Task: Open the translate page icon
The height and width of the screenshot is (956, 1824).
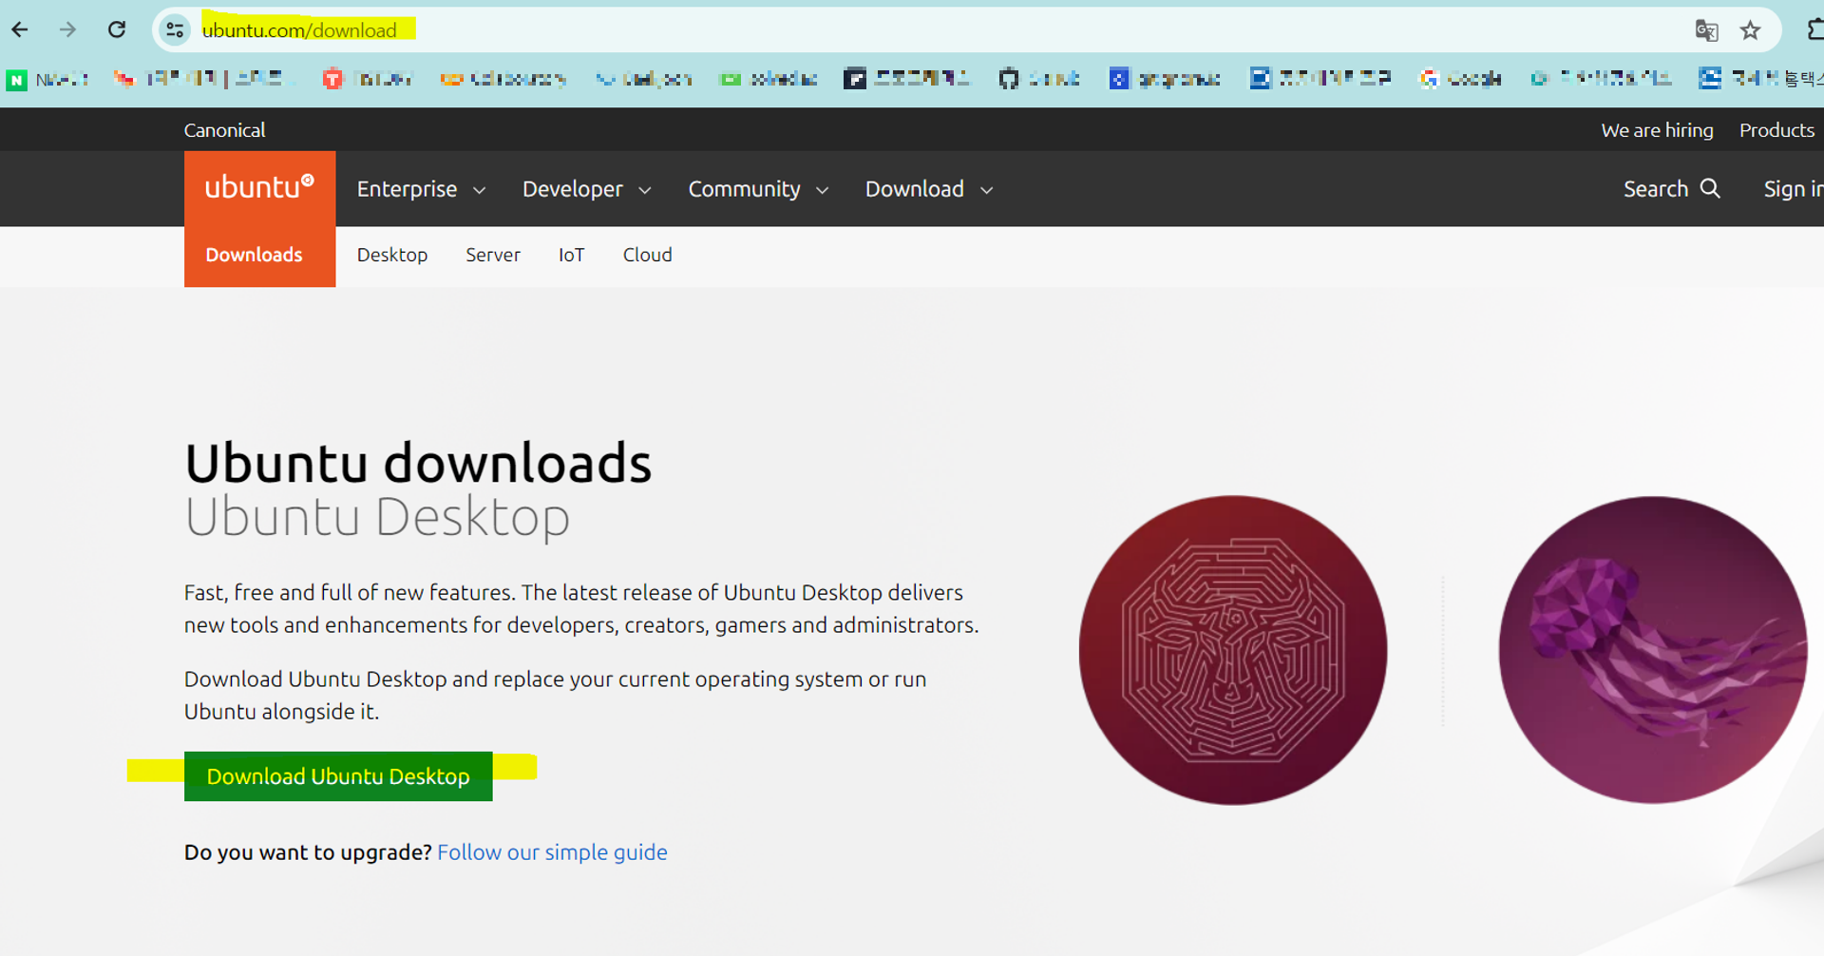Action: tap(1706, 30)
